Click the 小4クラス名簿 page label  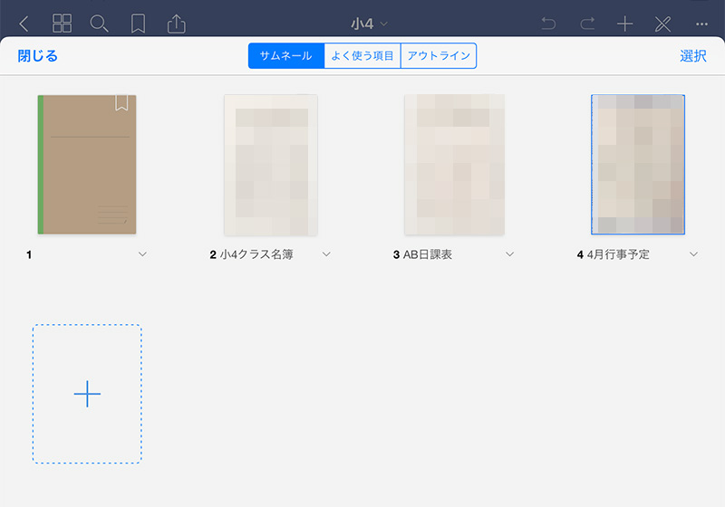coord(256,254)
